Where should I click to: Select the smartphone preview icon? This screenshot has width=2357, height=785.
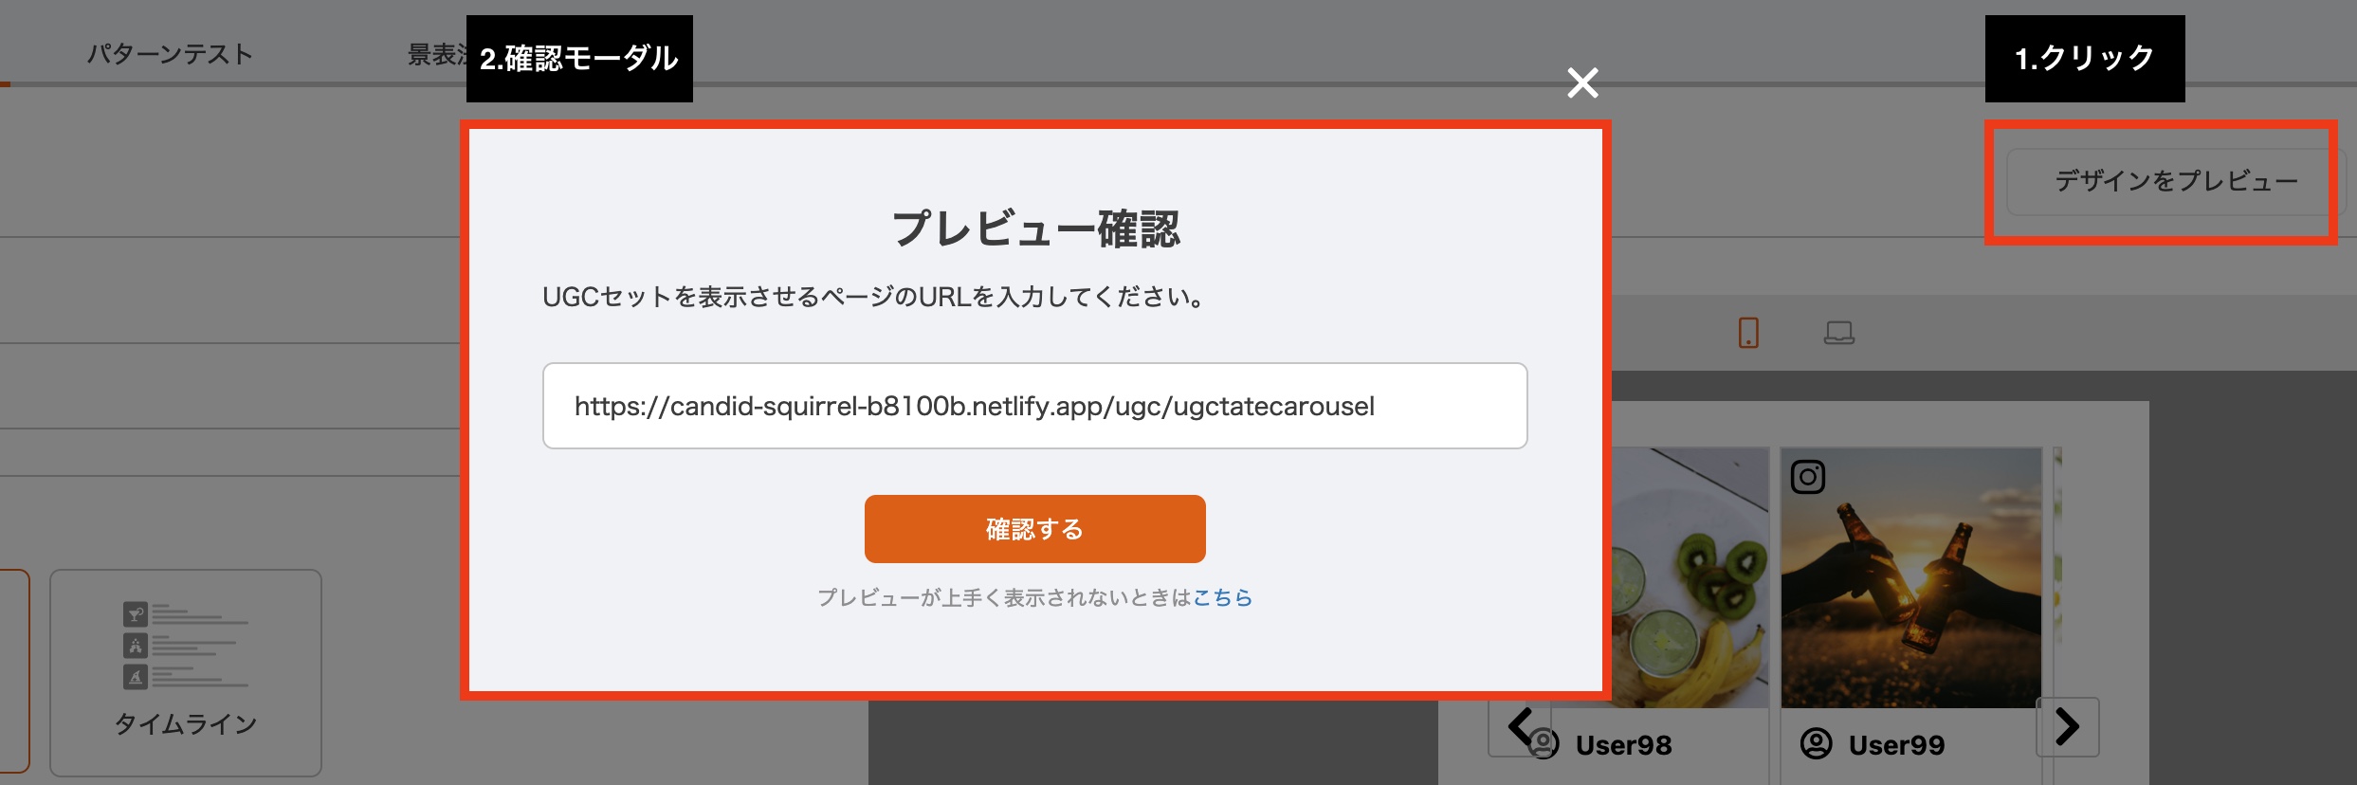click(x=1748, y=333)
